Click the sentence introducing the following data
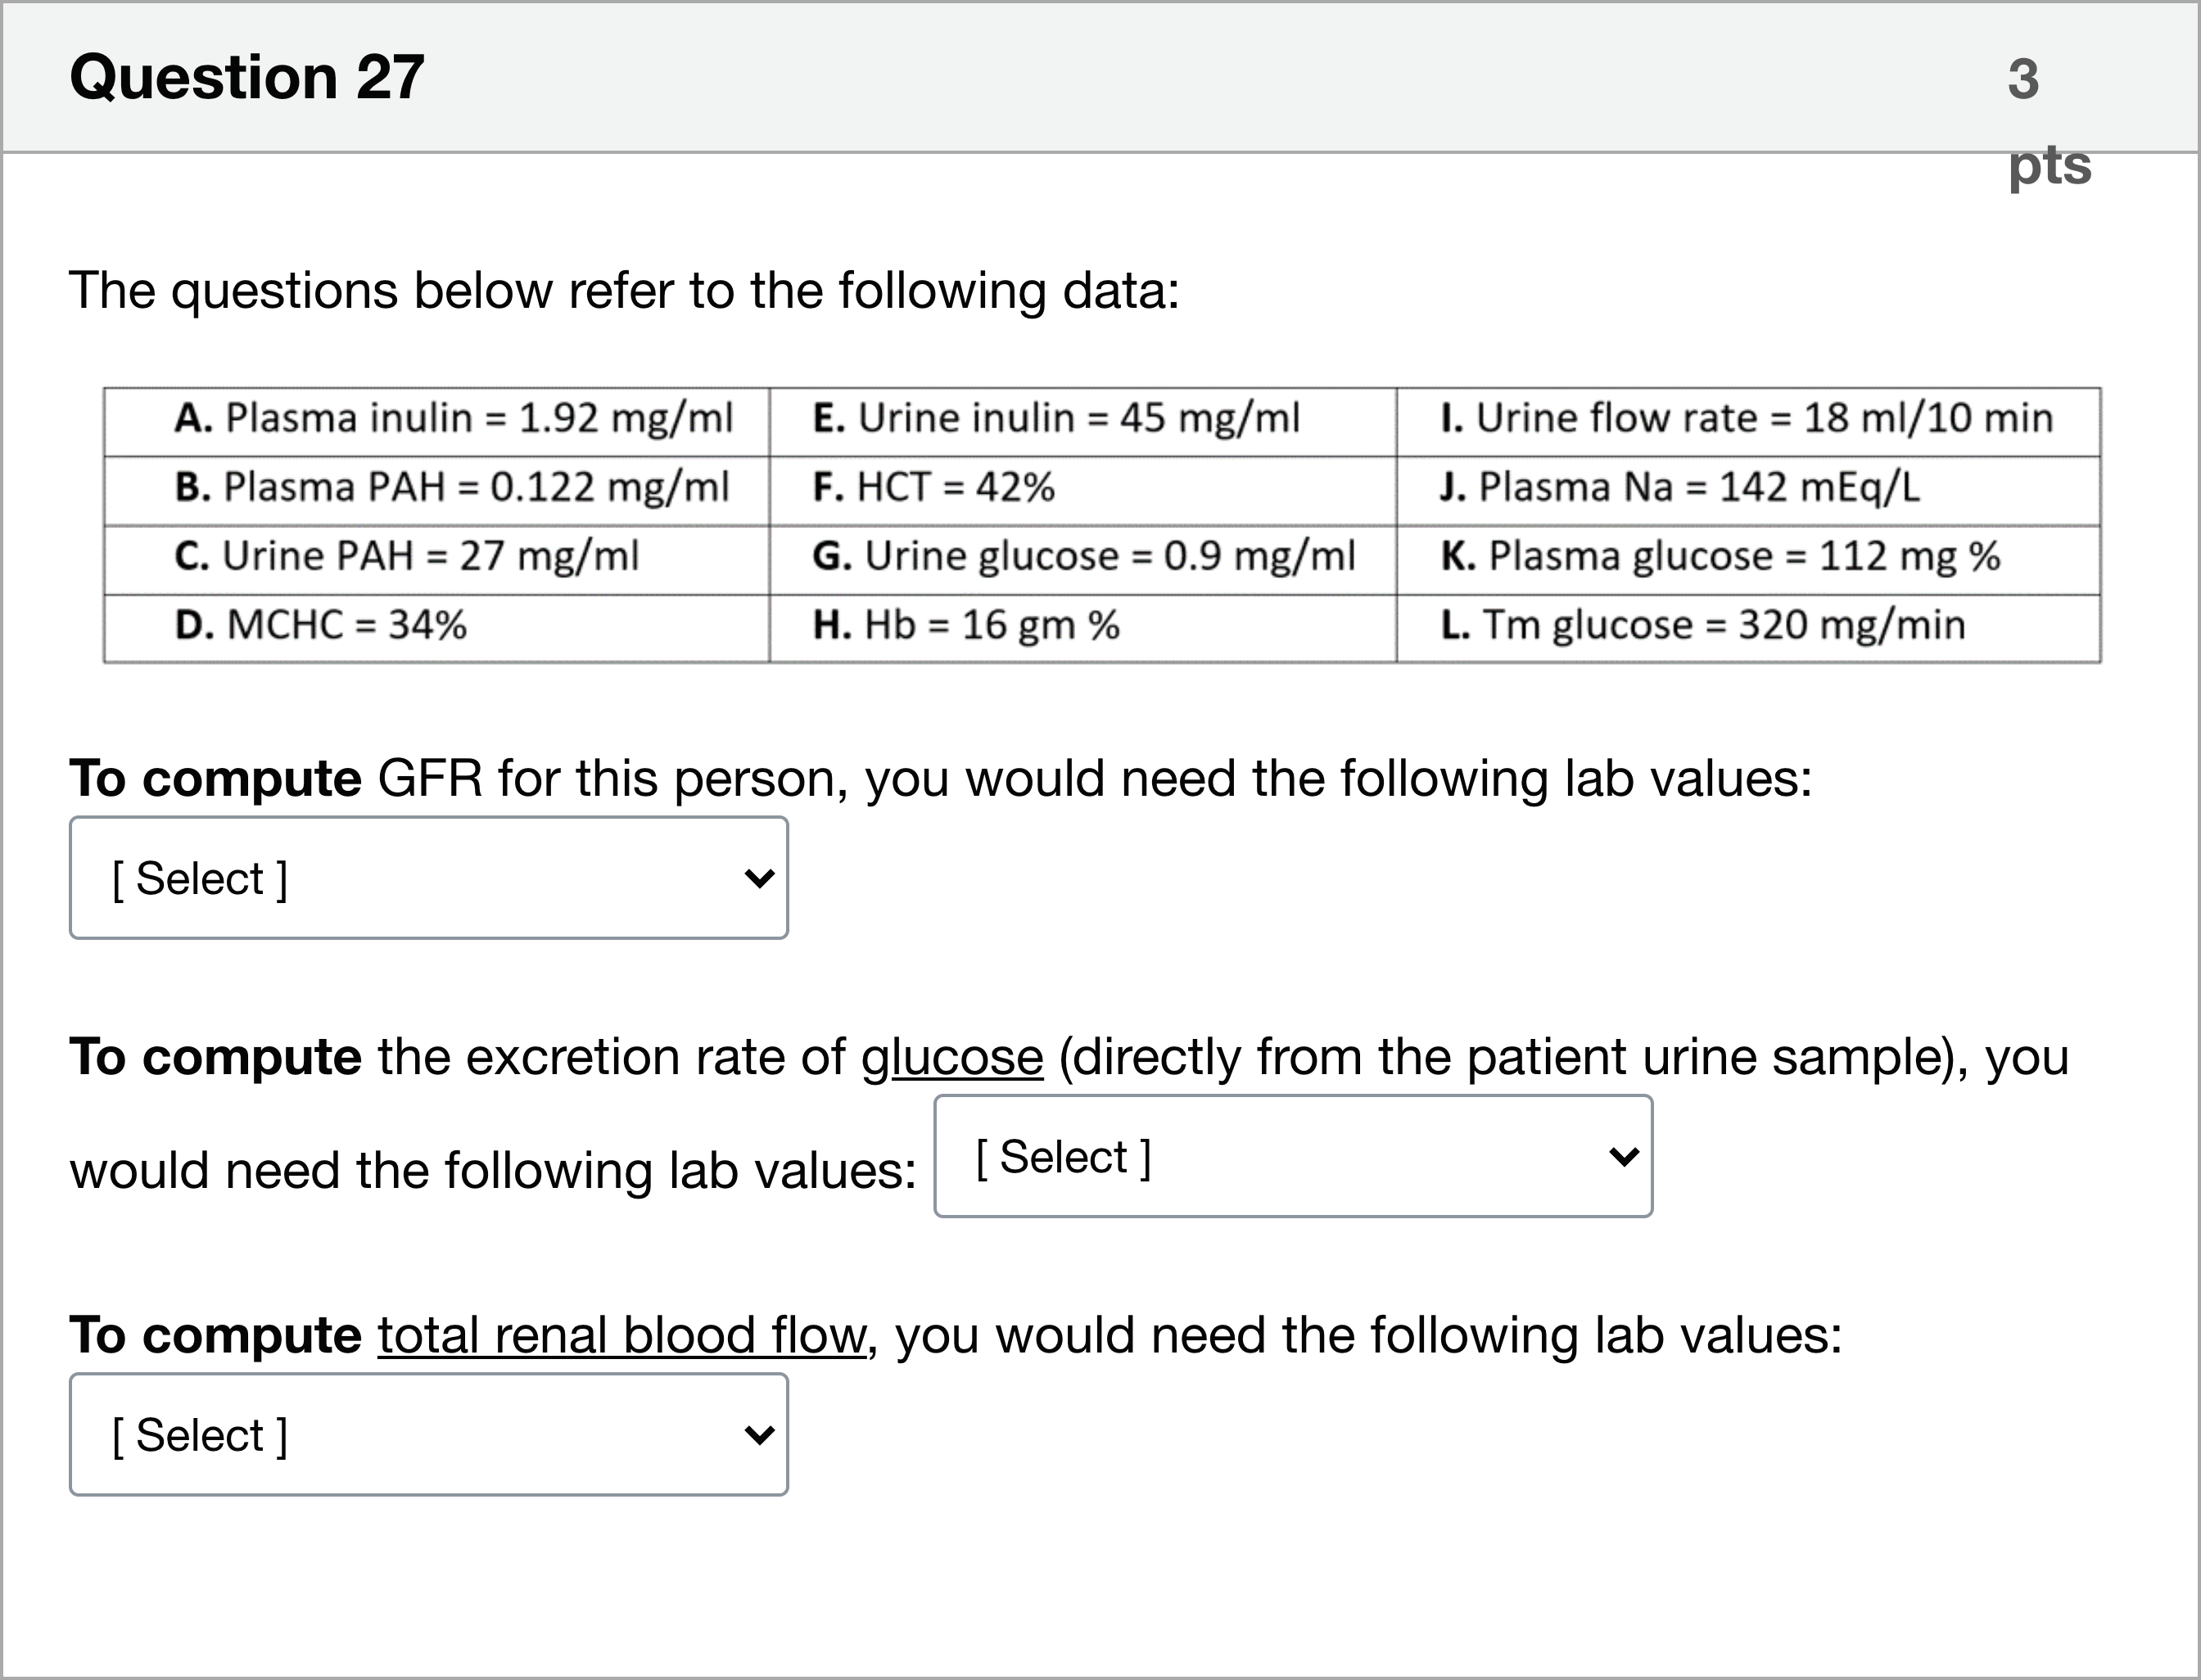The image size is (2201, 1680). point(624,291)
